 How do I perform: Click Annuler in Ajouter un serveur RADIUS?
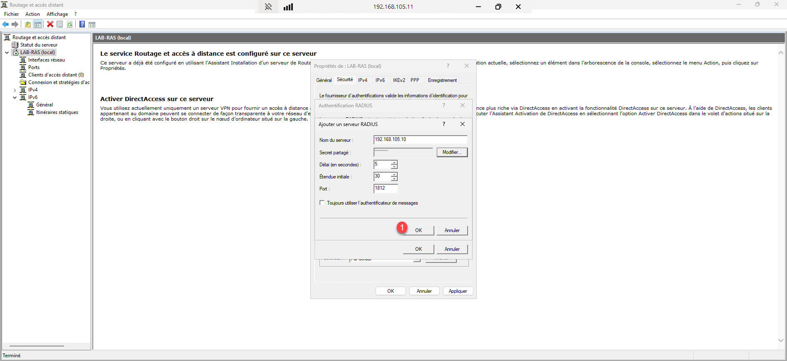452,230
